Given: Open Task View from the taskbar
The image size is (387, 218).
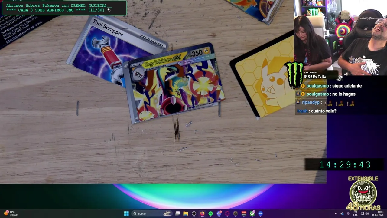Looking at the screenshot, I should coord(177,213).
